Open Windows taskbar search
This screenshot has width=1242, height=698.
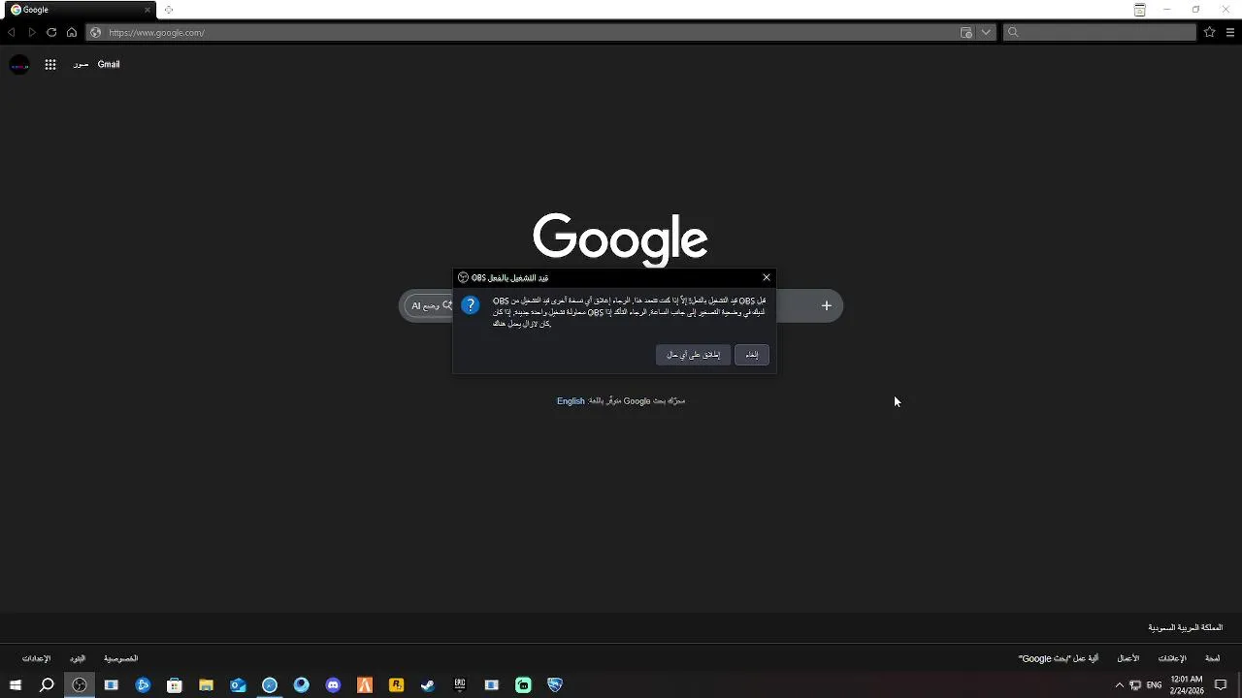click(47, 685)
